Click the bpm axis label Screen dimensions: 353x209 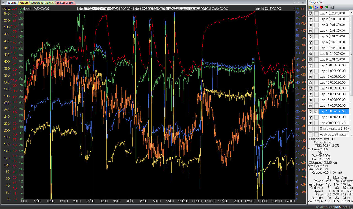14,9
